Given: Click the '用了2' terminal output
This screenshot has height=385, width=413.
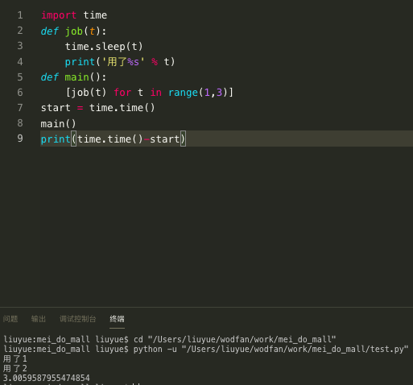Looking at the screenshot, I should (x=15, y=368).
